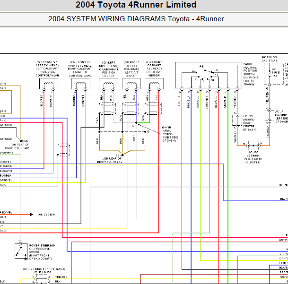Click the IG1 FUSE 15A label
The width and height of the screenshot is (288, 284).
[276, 73]
